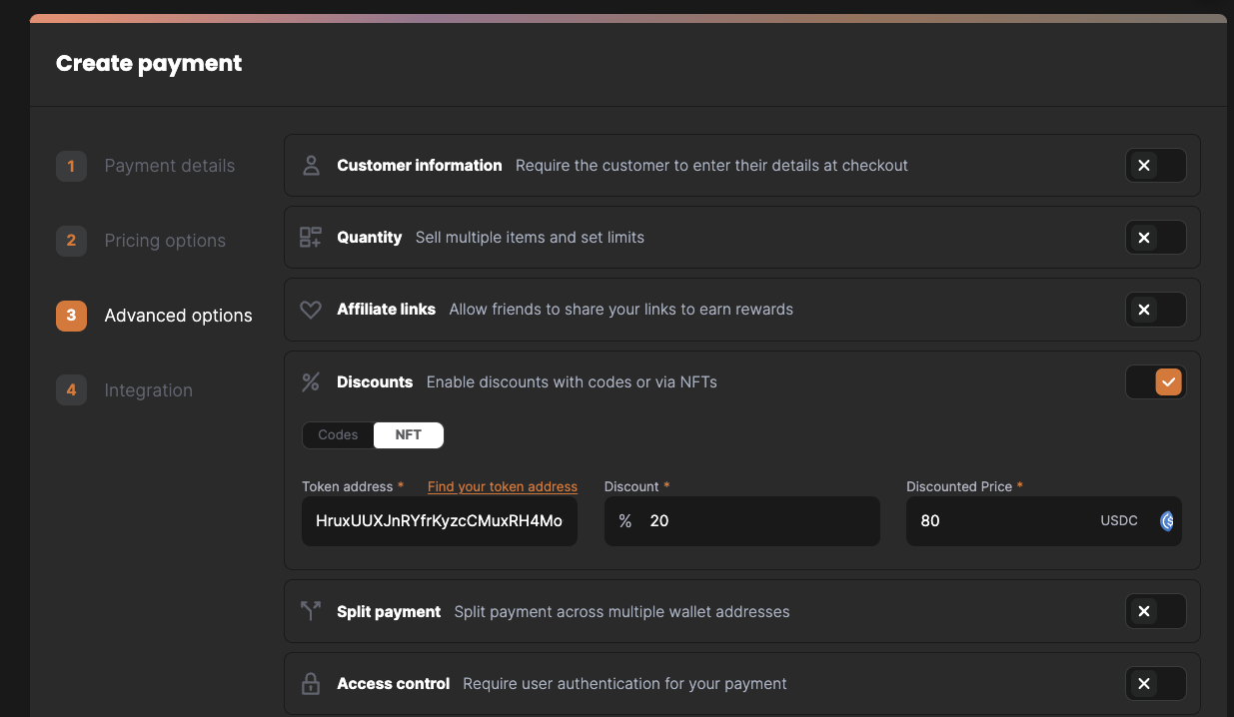The width and height of the screenshot is (1234, 717).
Task: Expand the Split payment section
Action: coord(1155,611)
